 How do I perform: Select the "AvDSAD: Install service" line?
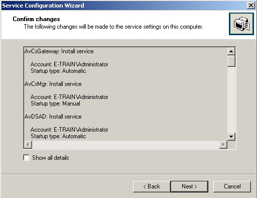pyautogui.click(x=53, y=117)
